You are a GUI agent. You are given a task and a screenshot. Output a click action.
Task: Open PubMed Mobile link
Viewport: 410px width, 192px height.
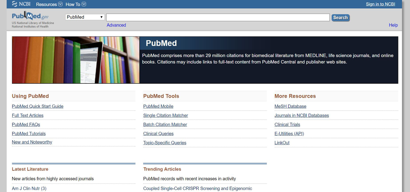158,106
